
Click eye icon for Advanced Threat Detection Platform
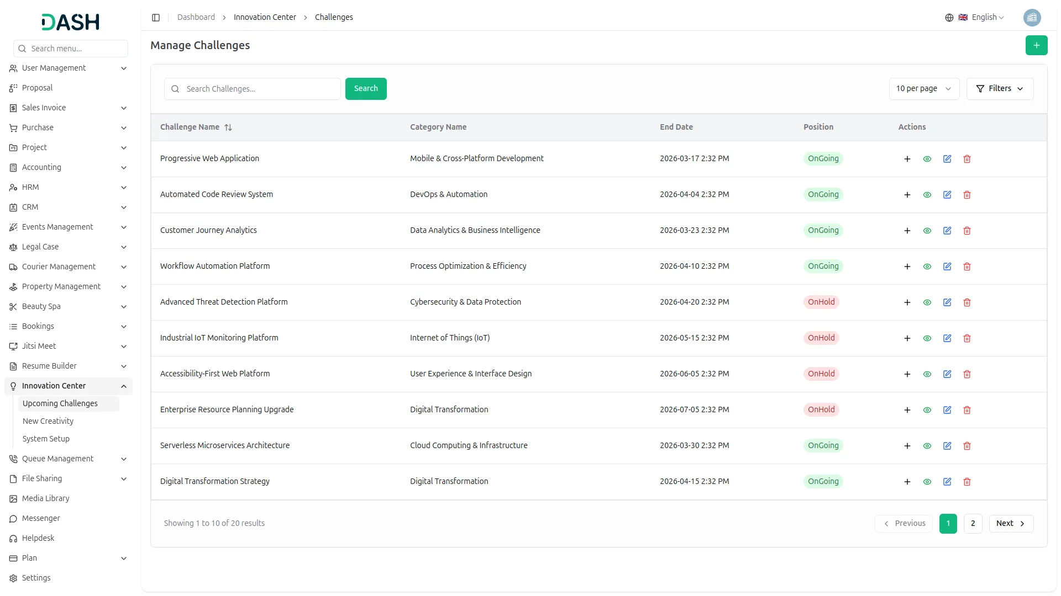tap(927, 302)
